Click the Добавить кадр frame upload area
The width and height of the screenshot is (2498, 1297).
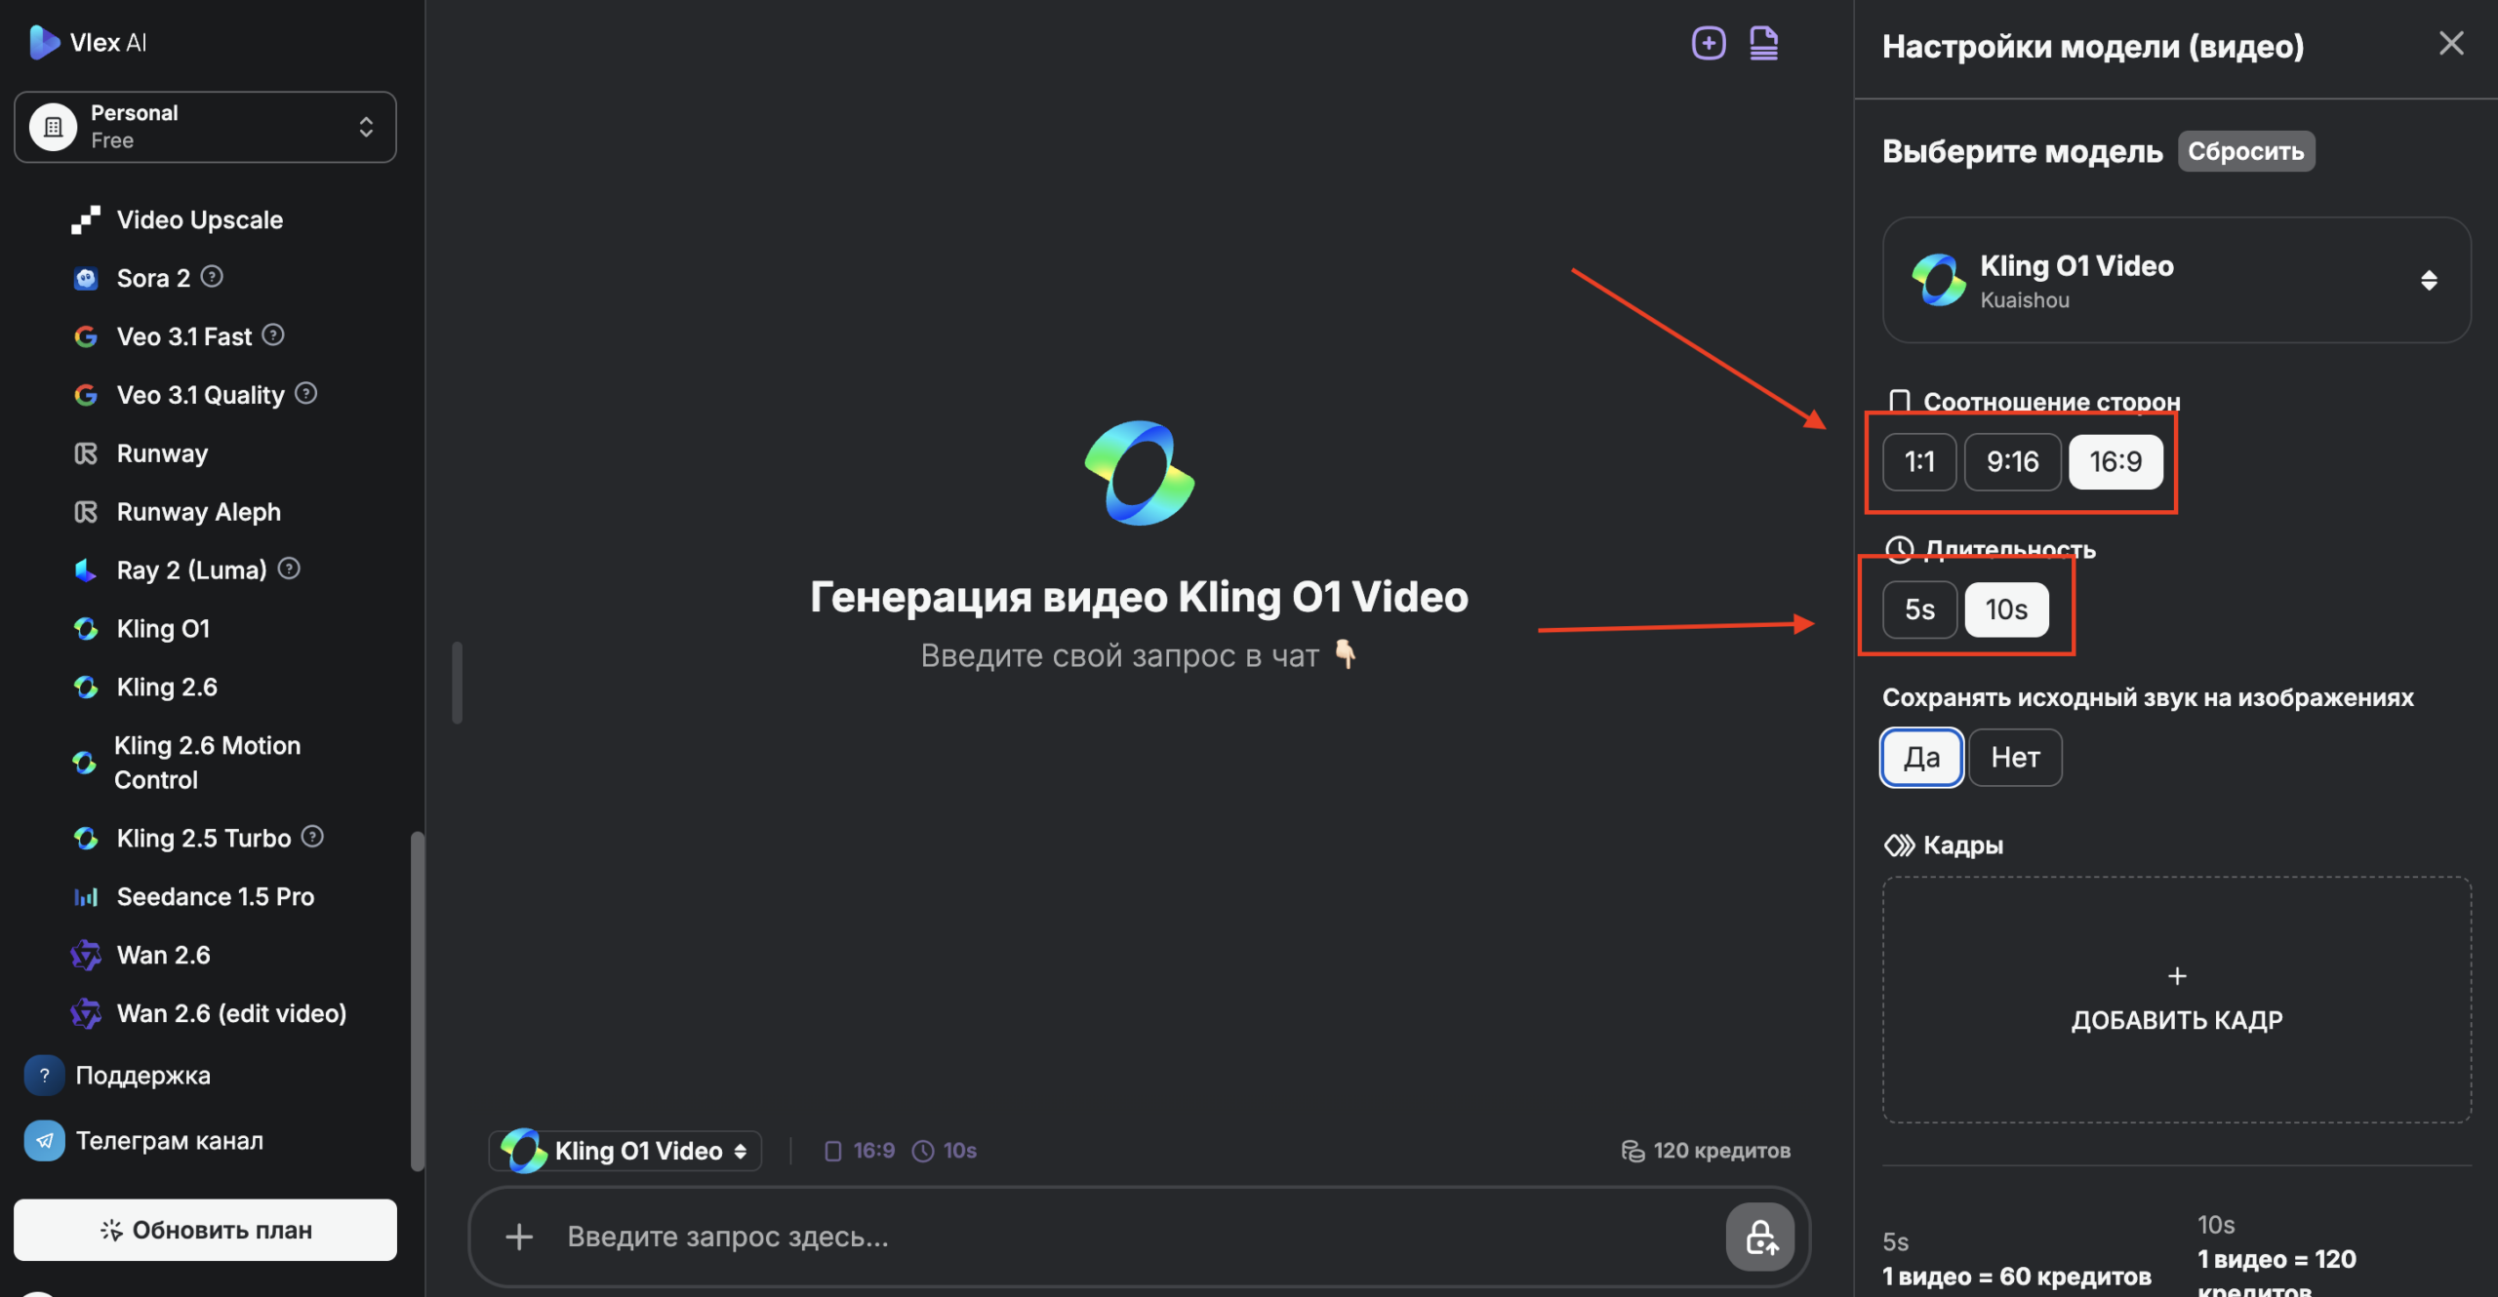pos(2176,1000)
